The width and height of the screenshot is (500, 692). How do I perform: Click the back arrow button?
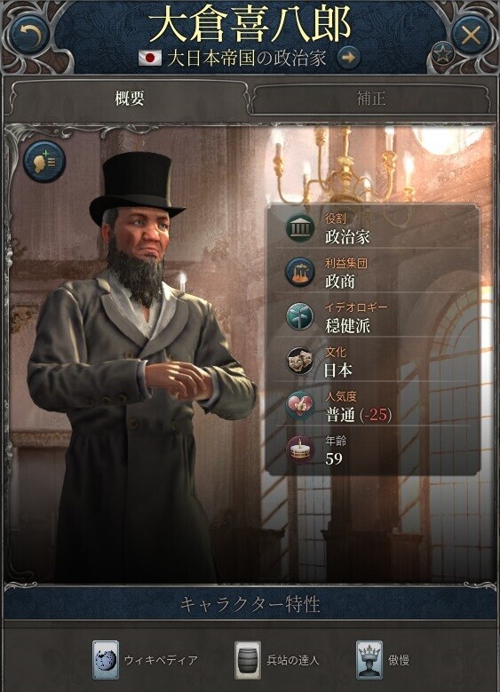pos(29,35)
